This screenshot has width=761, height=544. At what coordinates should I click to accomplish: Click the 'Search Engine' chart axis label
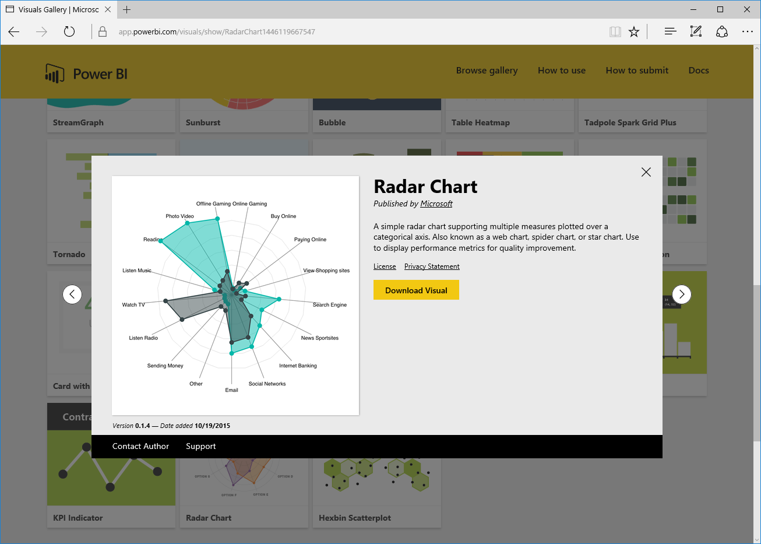[330, 305]
